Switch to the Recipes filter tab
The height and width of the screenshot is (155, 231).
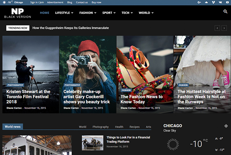134,127
